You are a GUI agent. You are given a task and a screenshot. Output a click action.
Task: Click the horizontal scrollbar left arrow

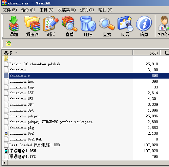coord(4,163)
